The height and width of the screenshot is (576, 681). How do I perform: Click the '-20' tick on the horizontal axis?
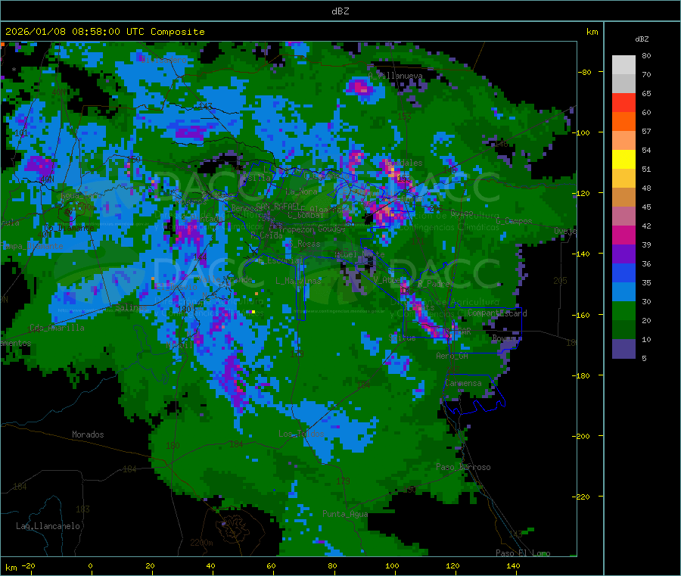pyautogui.click(x=28, y=566)
